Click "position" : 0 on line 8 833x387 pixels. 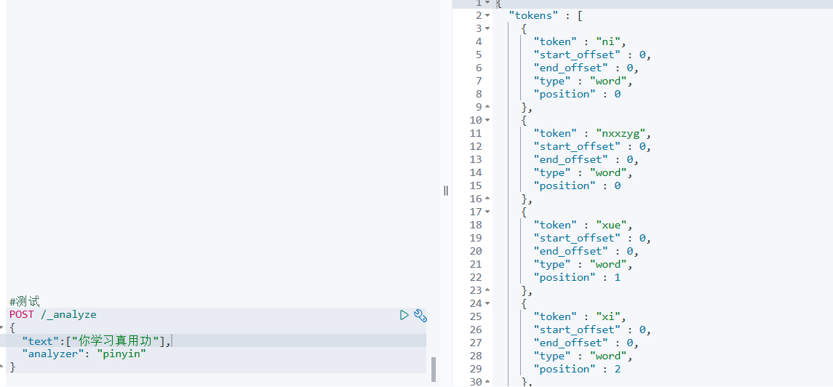click(x=577, y=94)
